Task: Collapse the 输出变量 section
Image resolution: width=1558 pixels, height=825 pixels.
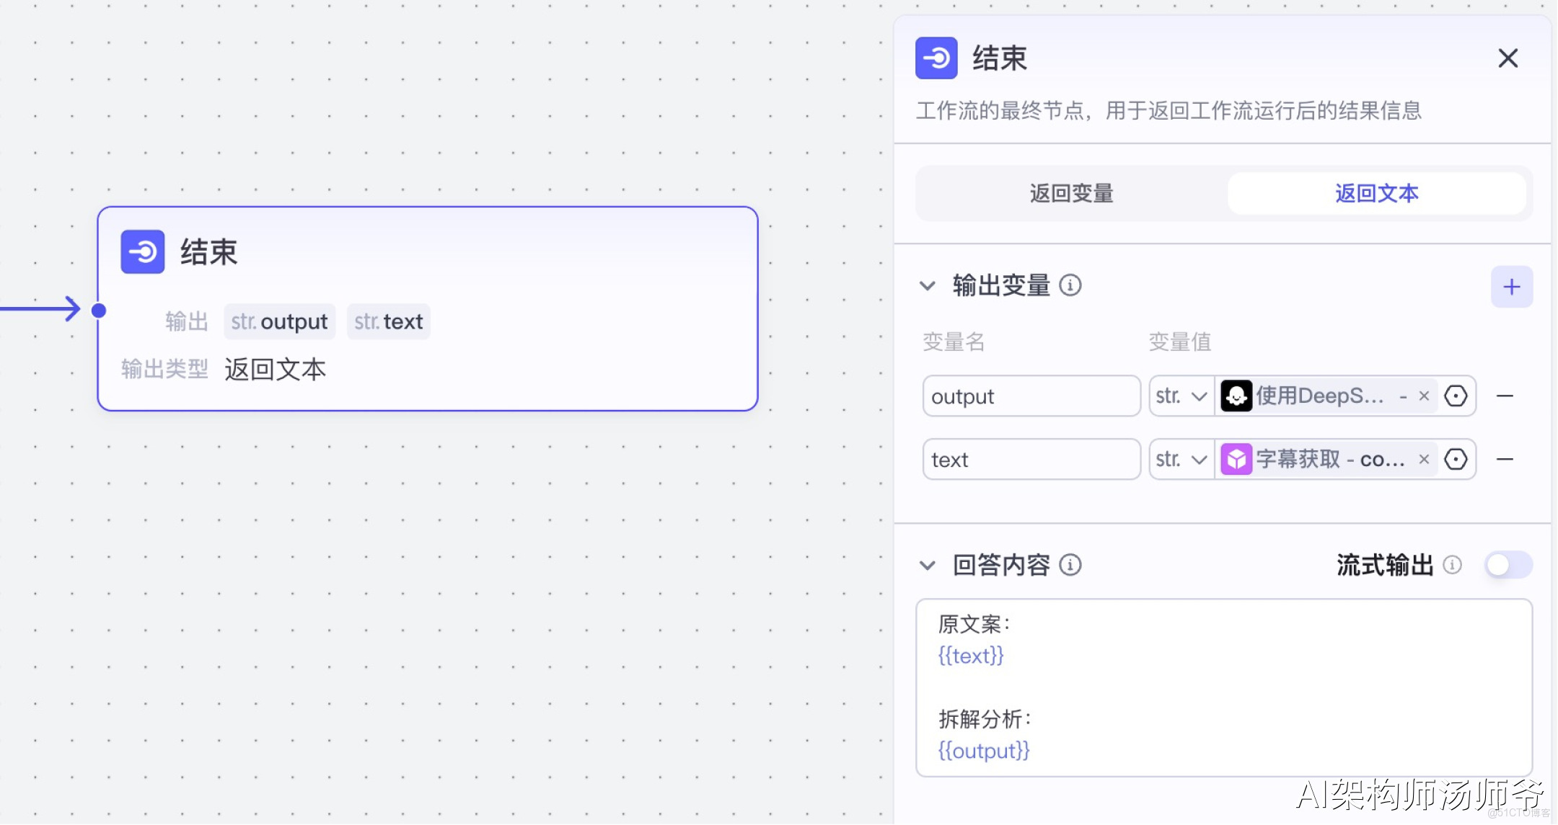Action: [x=928, y=286]
